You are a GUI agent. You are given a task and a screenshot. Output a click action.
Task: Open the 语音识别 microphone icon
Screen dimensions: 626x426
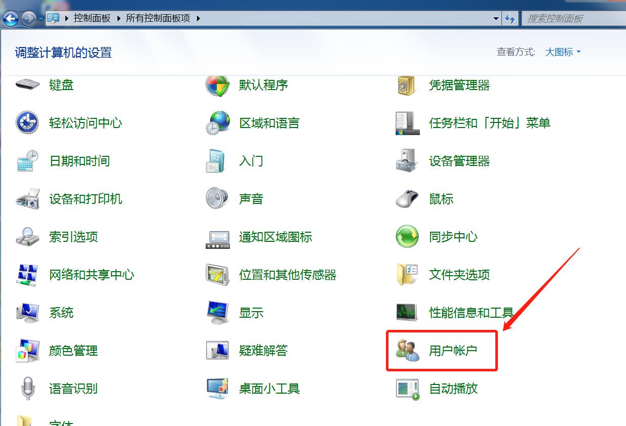pos(27,389)
